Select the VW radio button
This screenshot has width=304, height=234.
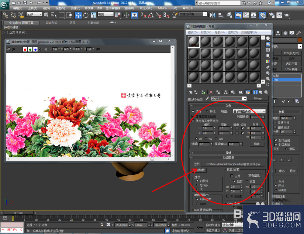(x=206, y=139)
